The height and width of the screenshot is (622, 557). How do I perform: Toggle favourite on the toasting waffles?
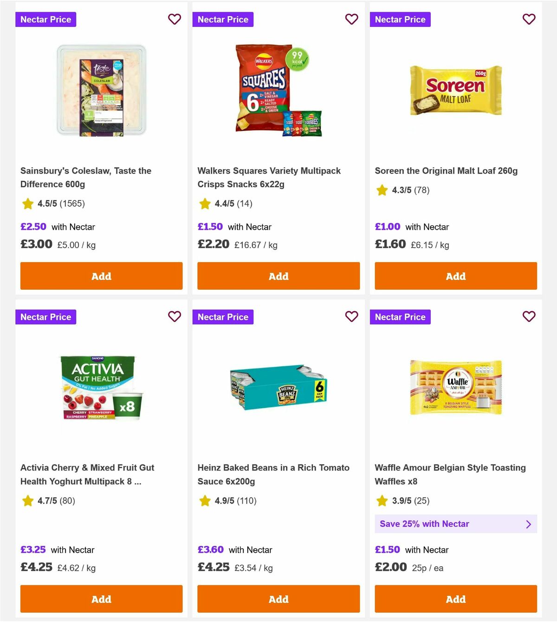point(529,317)
